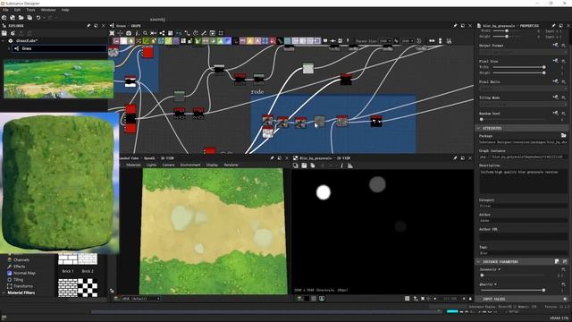Toggle the Tiling Mode inheritance icon
The height and width of the screenshot is (322, 572).
[x=555, y=97]
